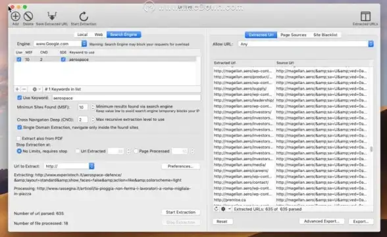387x237 pixels.
Task: Click the Delete toolbar icon
Action: point(28,16)
